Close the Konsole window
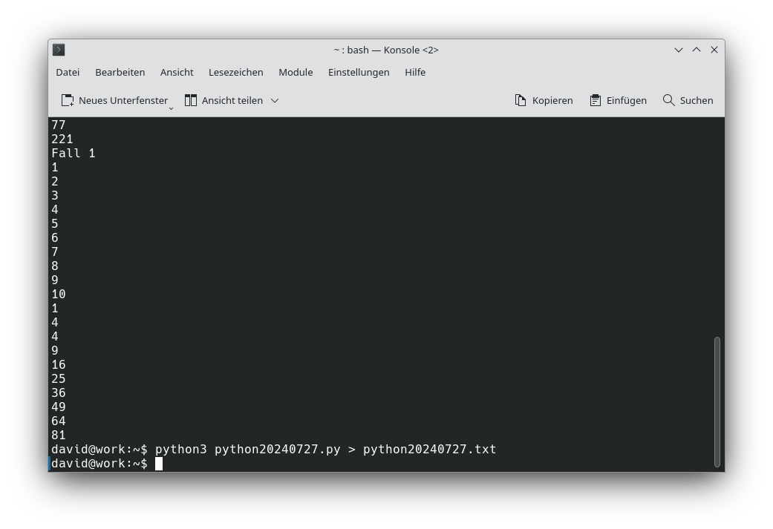This screenshot has width=773, height=529. coord(714,50)
